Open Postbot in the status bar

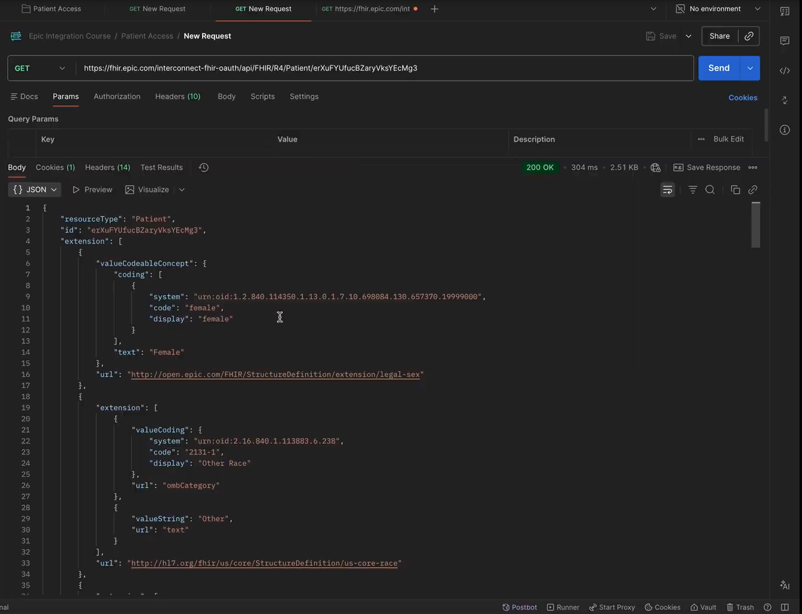520,607
